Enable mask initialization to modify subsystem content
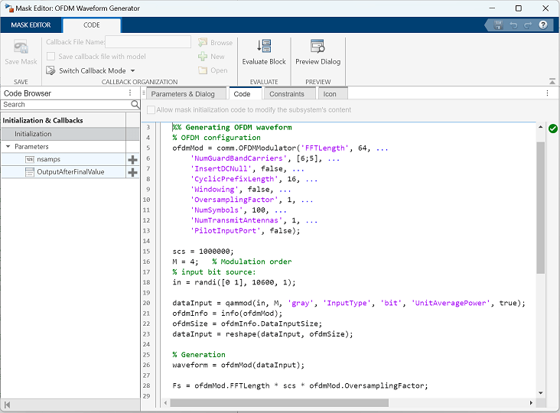Viewport: 560px width, 413px height. click(x=151, y=110)
